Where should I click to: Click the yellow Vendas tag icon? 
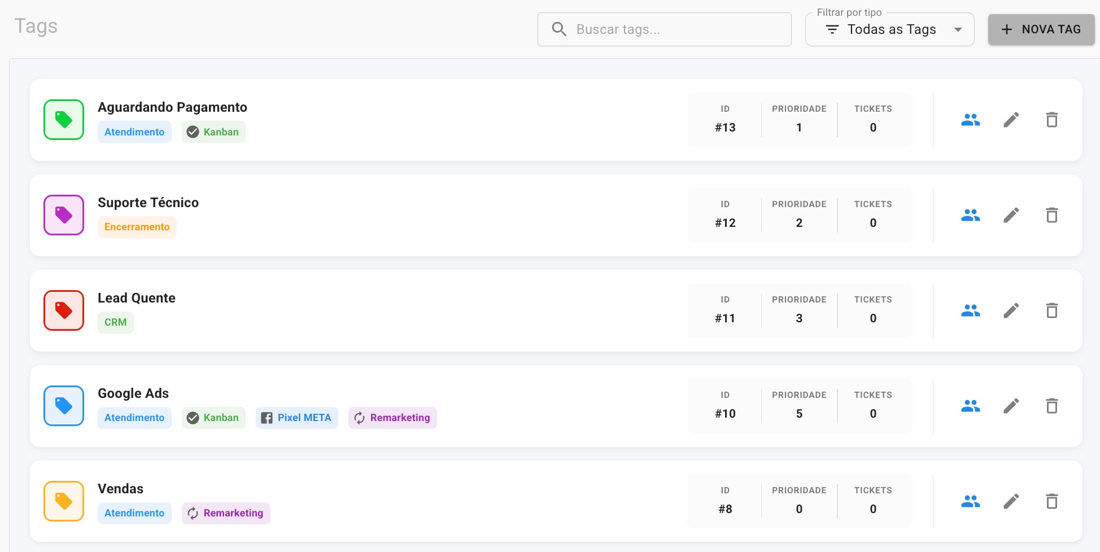[x=64, y=501]
